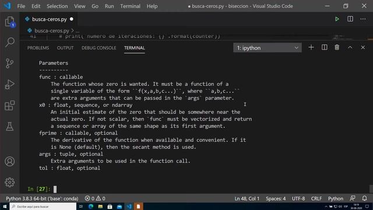This screenshot has width=373, height=210.
Task: Open the Windows Start menu
Action: click(5, 206)
